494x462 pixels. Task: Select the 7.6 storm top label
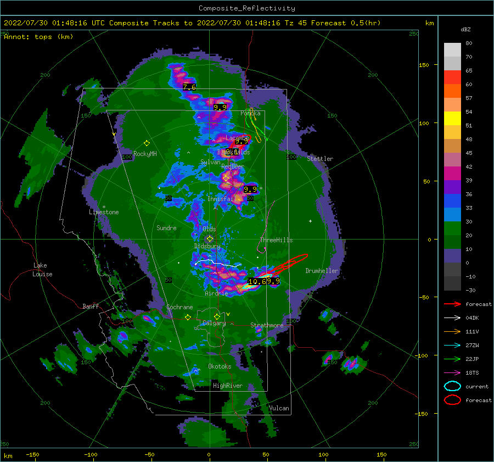[189, 87]
